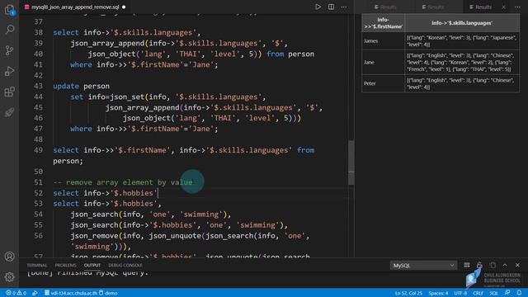This screenshot has height=297, width=528.
Task: Switch to the PROBLEMS panel tab
Action: pyautogui.click(x=66, y=266)
